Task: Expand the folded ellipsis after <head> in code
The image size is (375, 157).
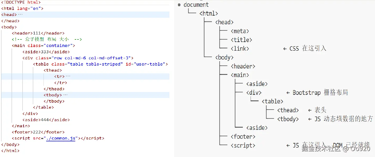Action: pos(20,15)
